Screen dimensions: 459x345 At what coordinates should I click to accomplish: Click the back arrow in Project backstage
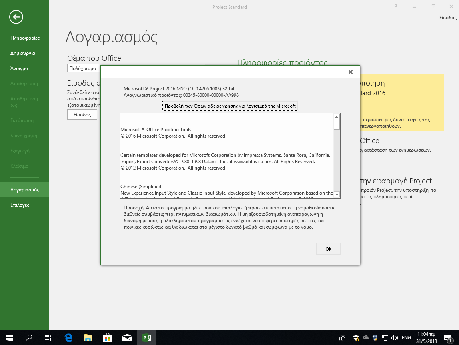[x=16, y=17]
